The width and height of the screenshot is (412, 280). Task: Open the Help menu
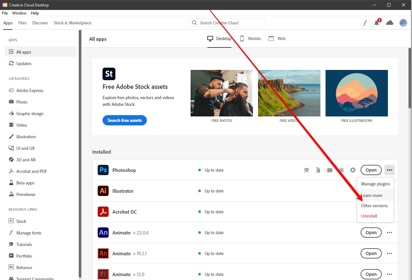point(35,13)
